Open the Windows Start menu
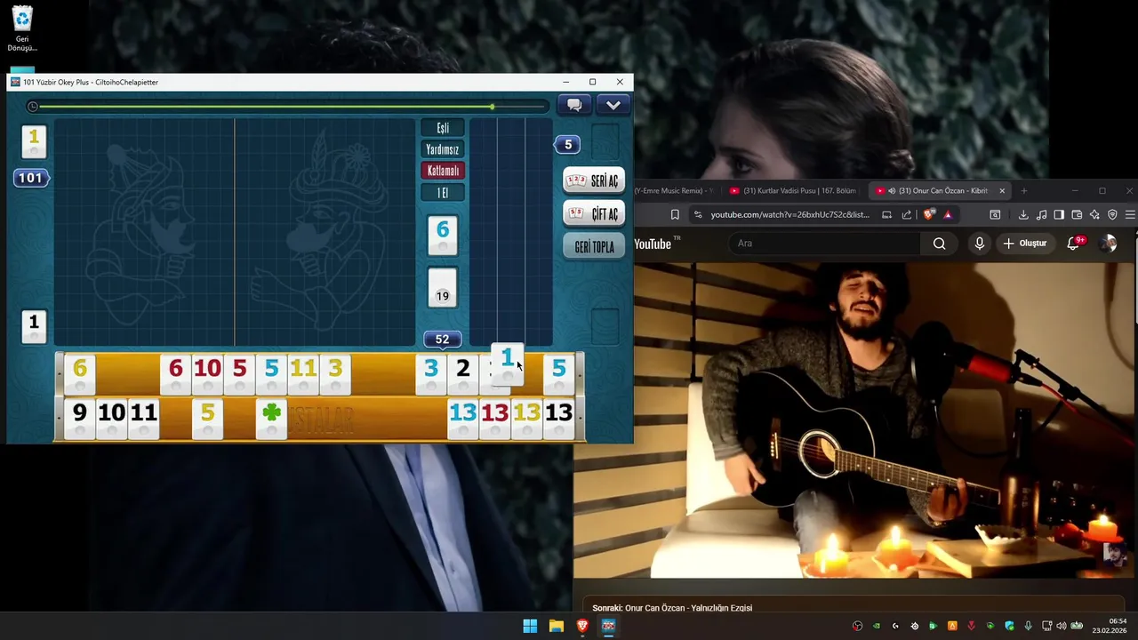The image size is (1138, 640). pos(530,626)
